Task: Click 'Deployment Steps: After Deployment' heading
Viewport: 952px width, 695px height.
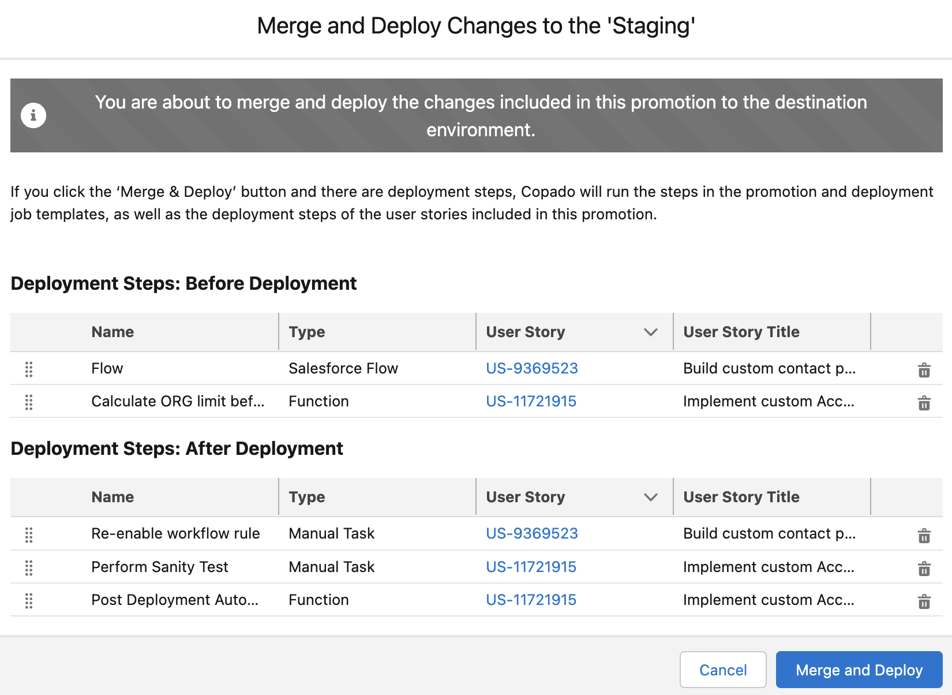Action: [177, 449]
